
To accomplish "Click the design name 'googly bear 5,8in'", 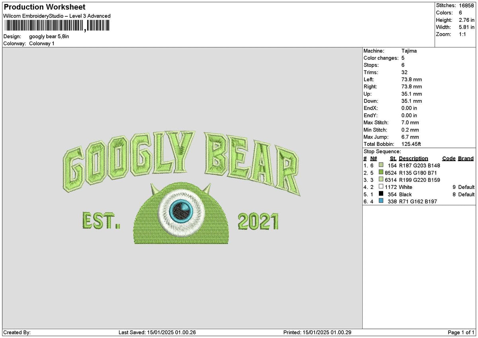I will [49, 36].
